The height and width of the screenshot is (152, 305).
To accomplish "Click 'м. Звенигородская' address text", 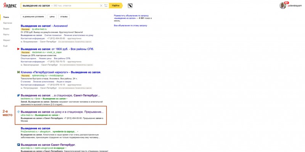I will pos(30,65).
